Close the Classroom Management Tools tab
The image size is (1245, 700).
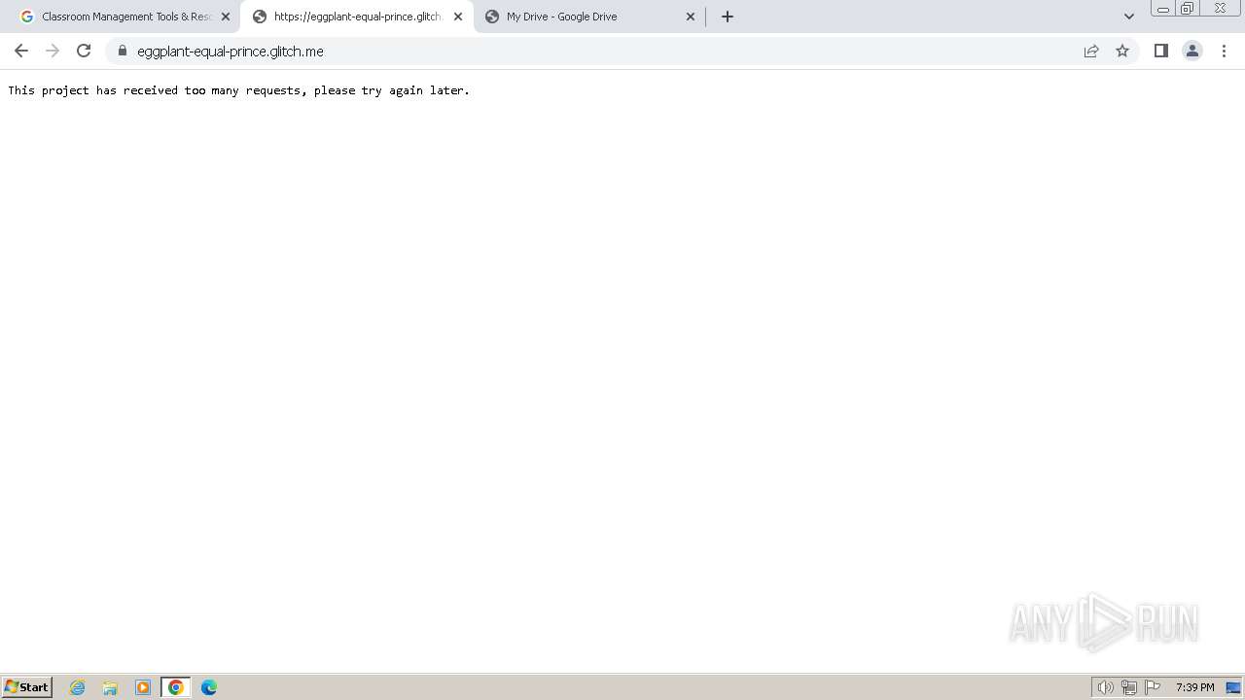(226, 17)
